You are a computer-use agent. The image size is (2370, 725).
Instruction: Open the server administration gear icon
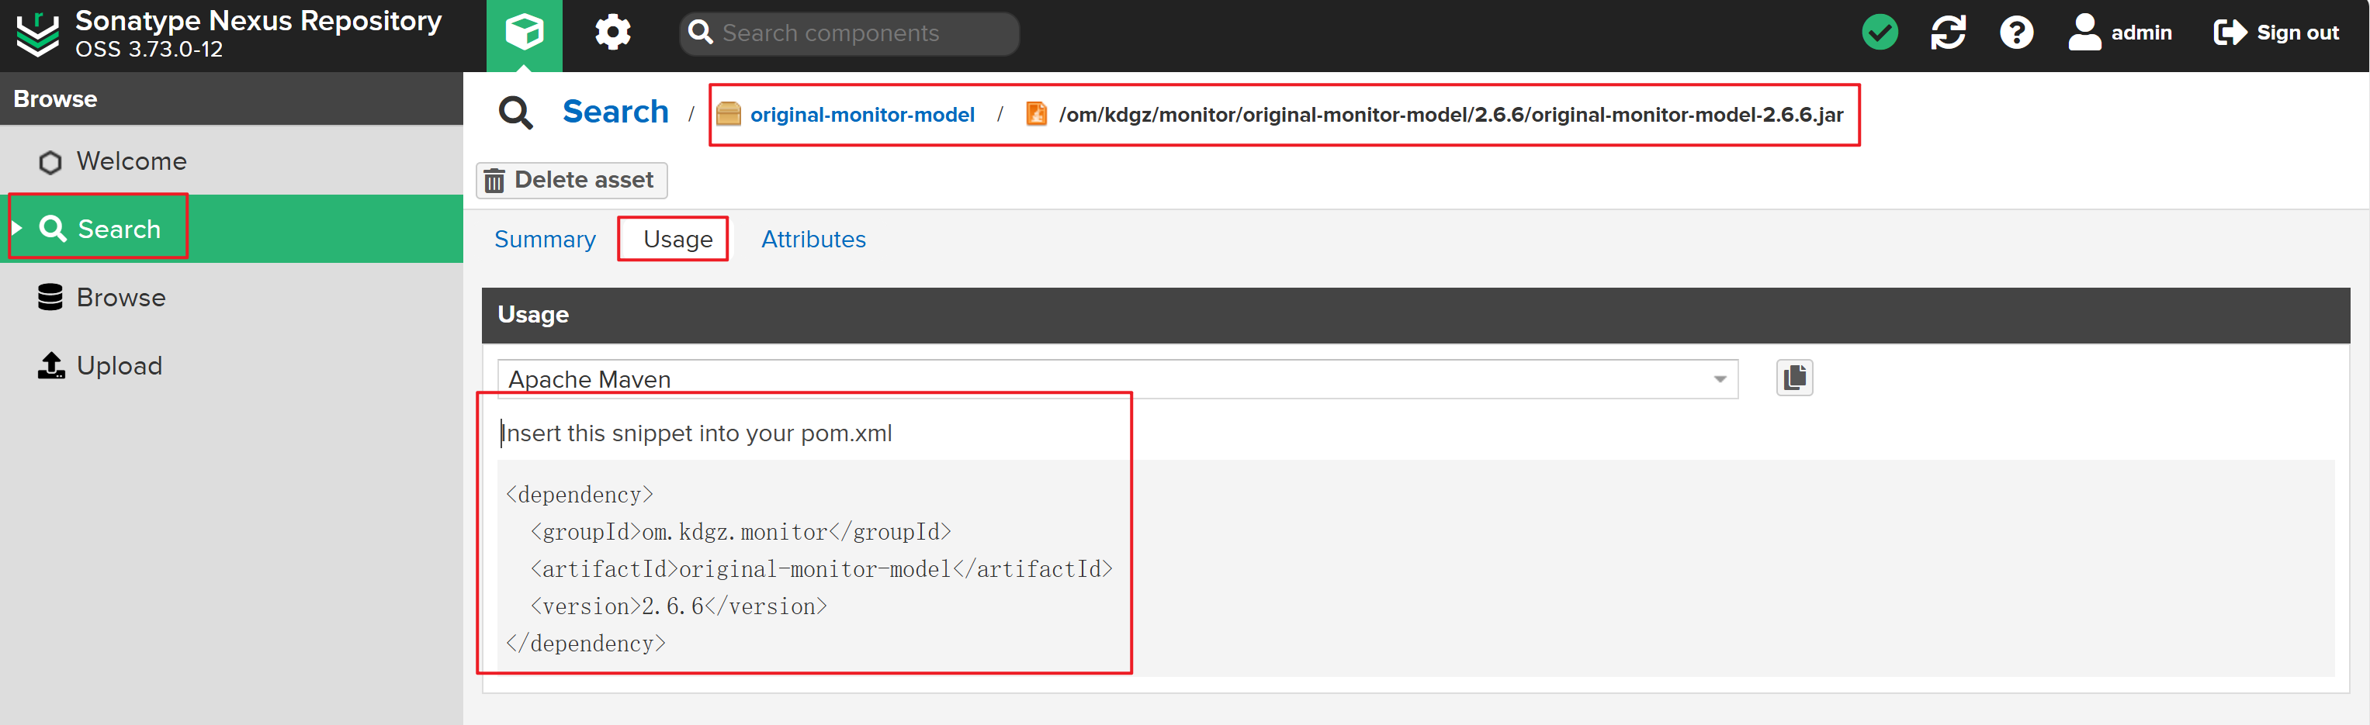click(613, 33)
